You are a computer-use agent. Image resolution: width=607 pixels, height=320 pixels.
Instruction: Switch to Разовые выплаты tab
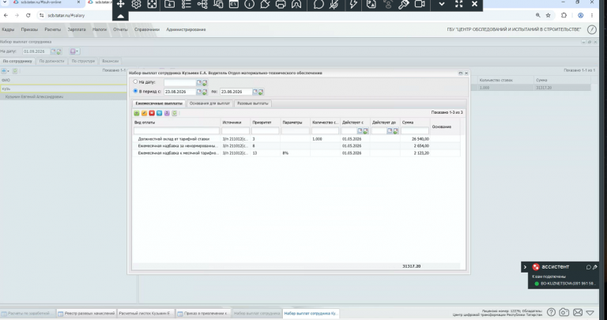click(x=253, y=104)
